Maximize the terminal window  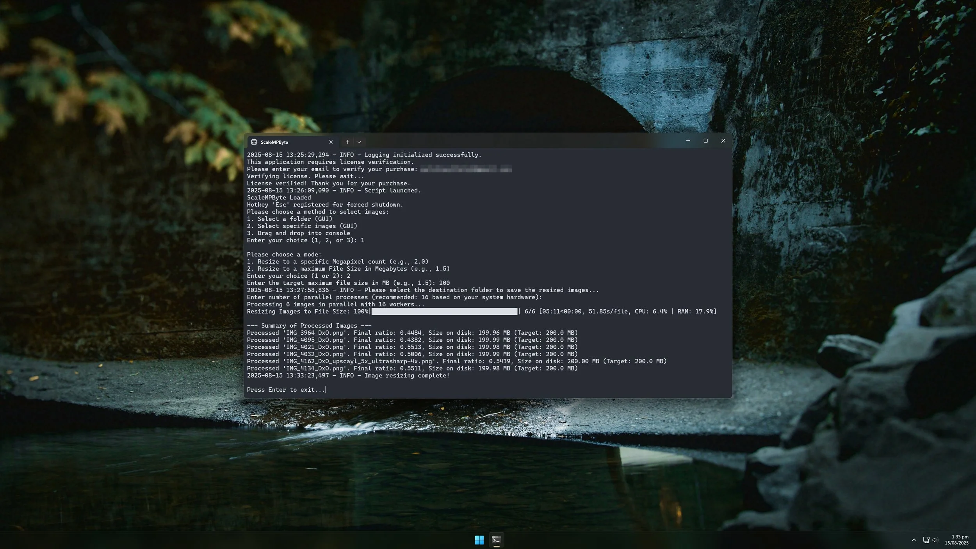click(705, 141)
